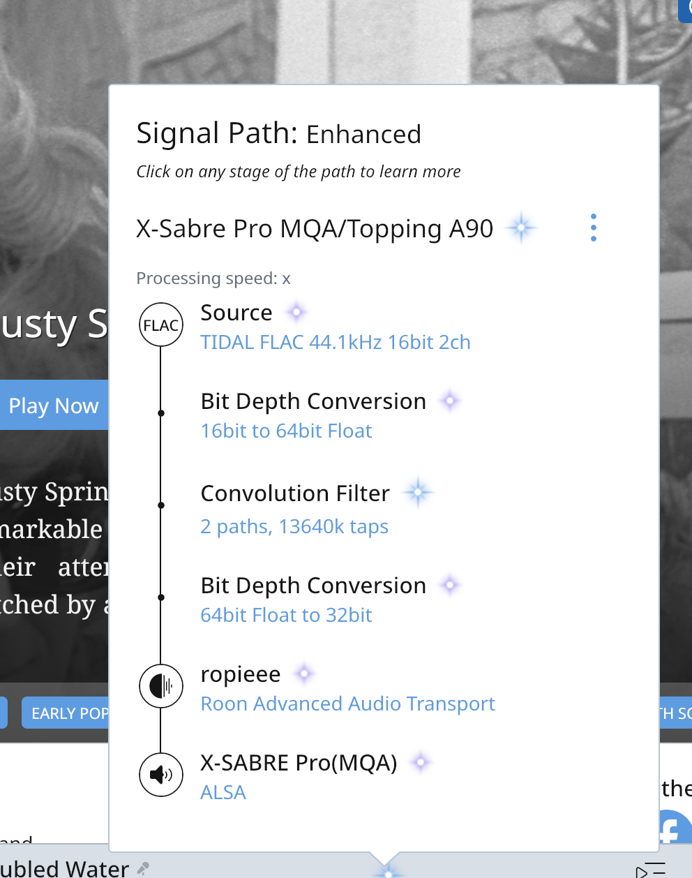Click the star beside X-Sabre Pro MQA/Topping A90
This screenshot has height=878, width=692.
pos(521,228)
